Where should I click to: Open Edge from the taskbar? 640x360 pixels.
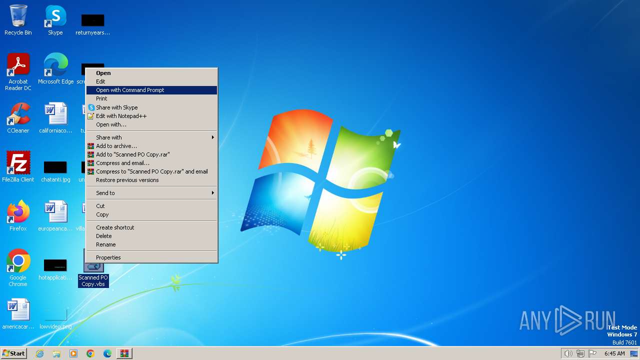click(107, 353)
